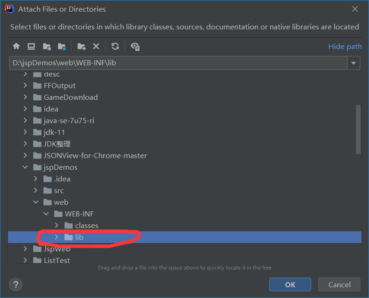
Task: Select the JSONView-for-Chrome-master label
Action: point(95,156)
